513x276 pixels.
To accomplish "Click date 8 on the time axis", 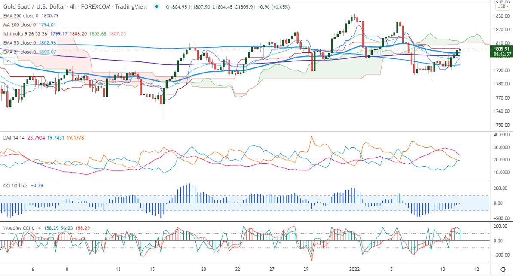I will point(67,270).
